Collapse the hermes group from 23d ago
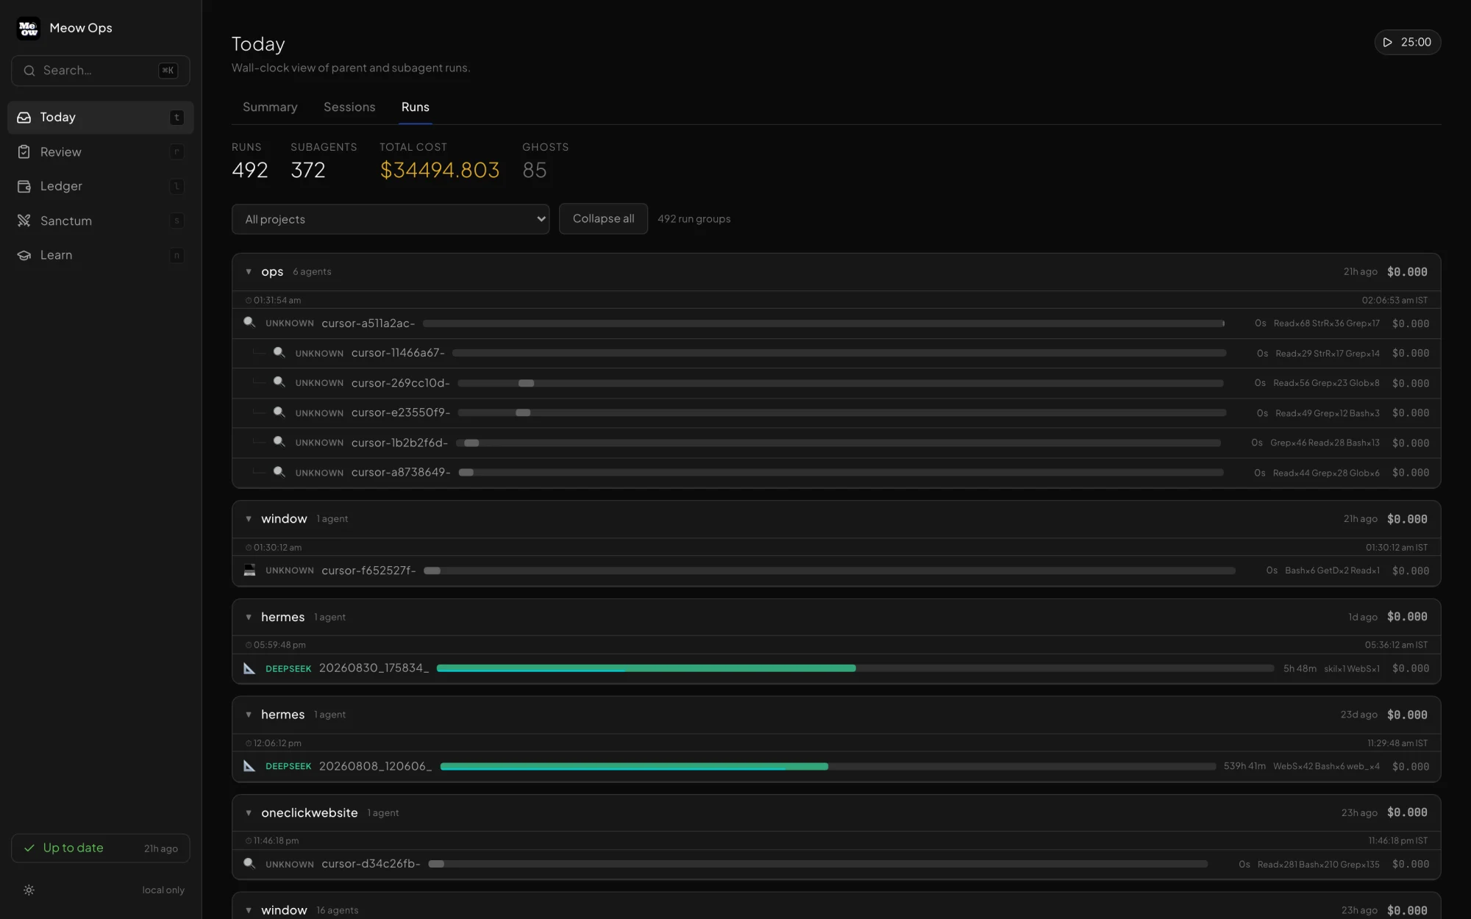The height and width of the screenshot is (919, 1471). tap(249, 715)
